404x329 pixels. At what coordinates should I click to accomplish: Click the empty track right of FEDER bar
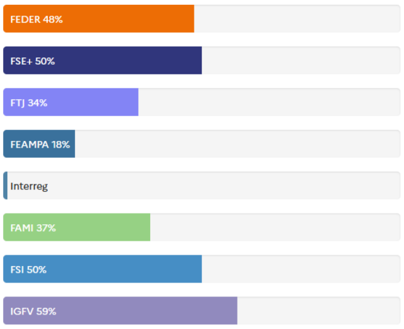point(297,19)
